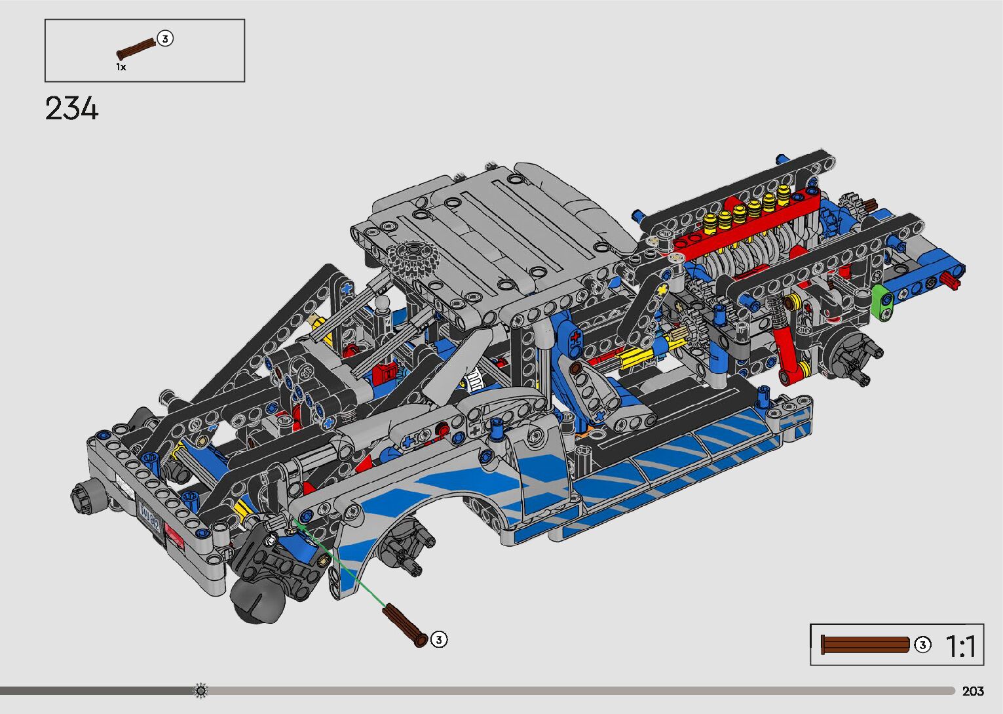Click the green insertion guide line
Screen dimensions: 1003x714
[x=341, y=565]
